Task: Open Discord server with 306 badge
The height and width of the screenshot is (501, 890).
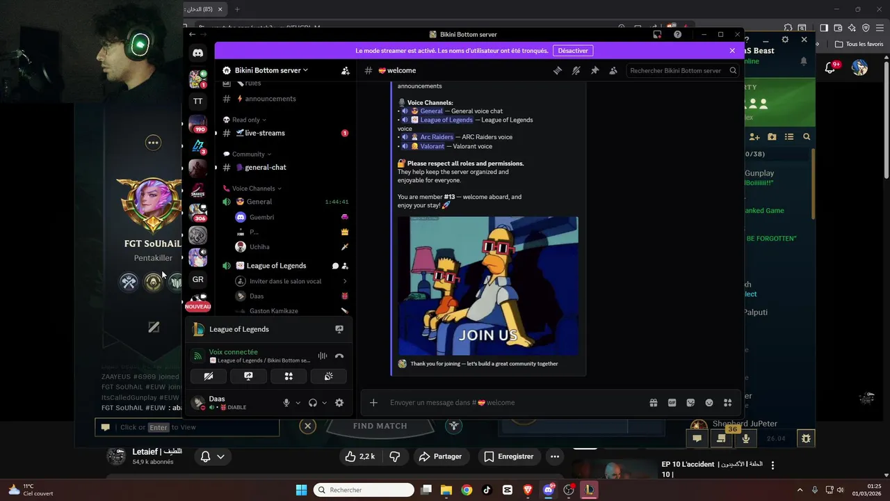Action: pyautogui.click(x=198, y=212)
